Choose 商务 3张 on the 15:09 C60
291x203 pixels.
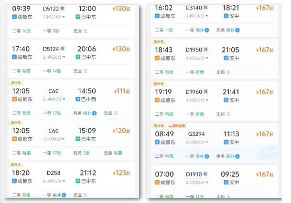tap(81, 153)
